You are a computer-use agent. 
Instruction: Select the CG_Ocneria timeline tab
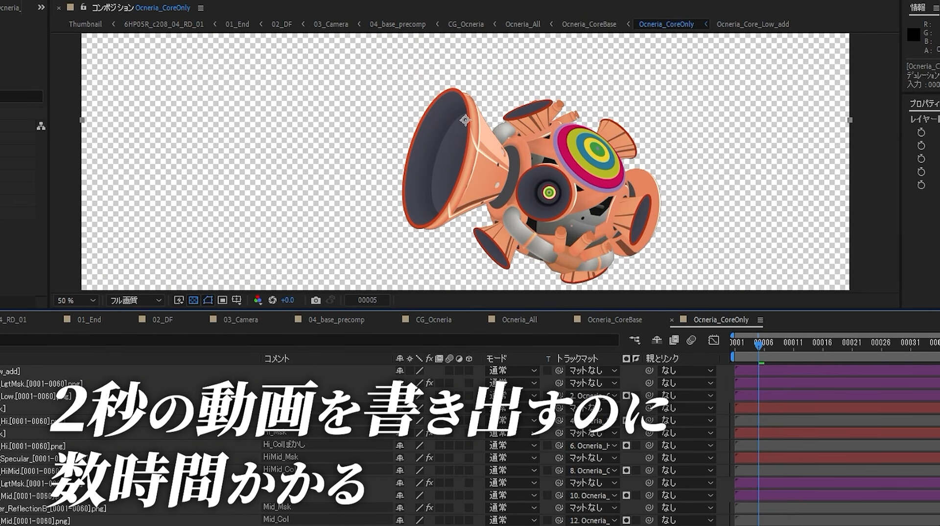pyautogui.click(x=433, y=320)
